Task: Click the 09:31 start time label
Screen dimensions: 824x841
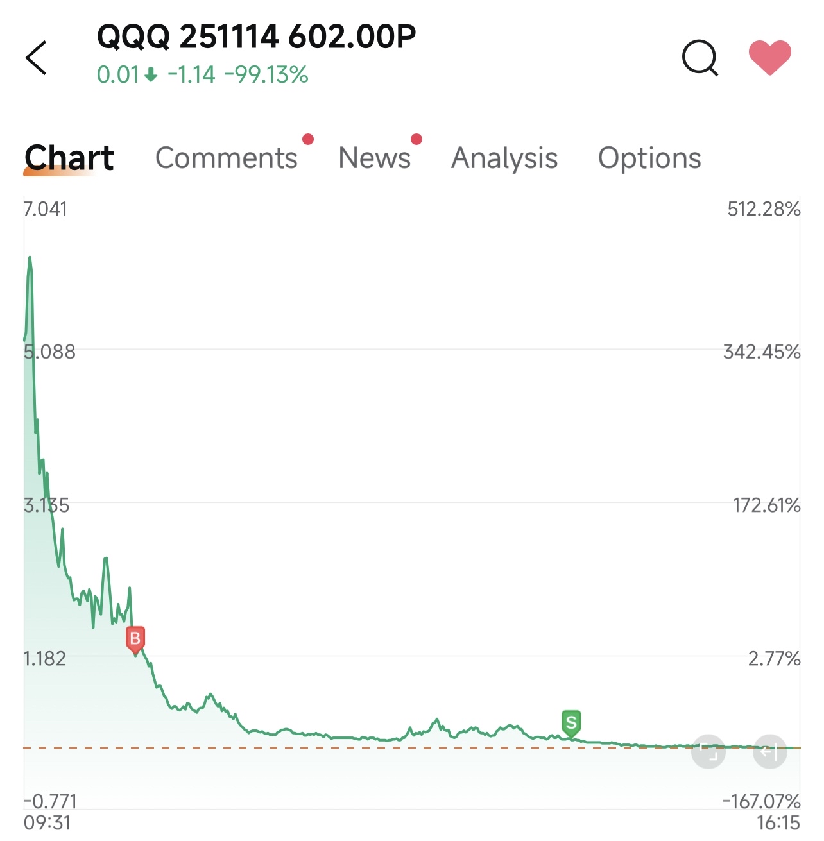Action: click(47, 822)
